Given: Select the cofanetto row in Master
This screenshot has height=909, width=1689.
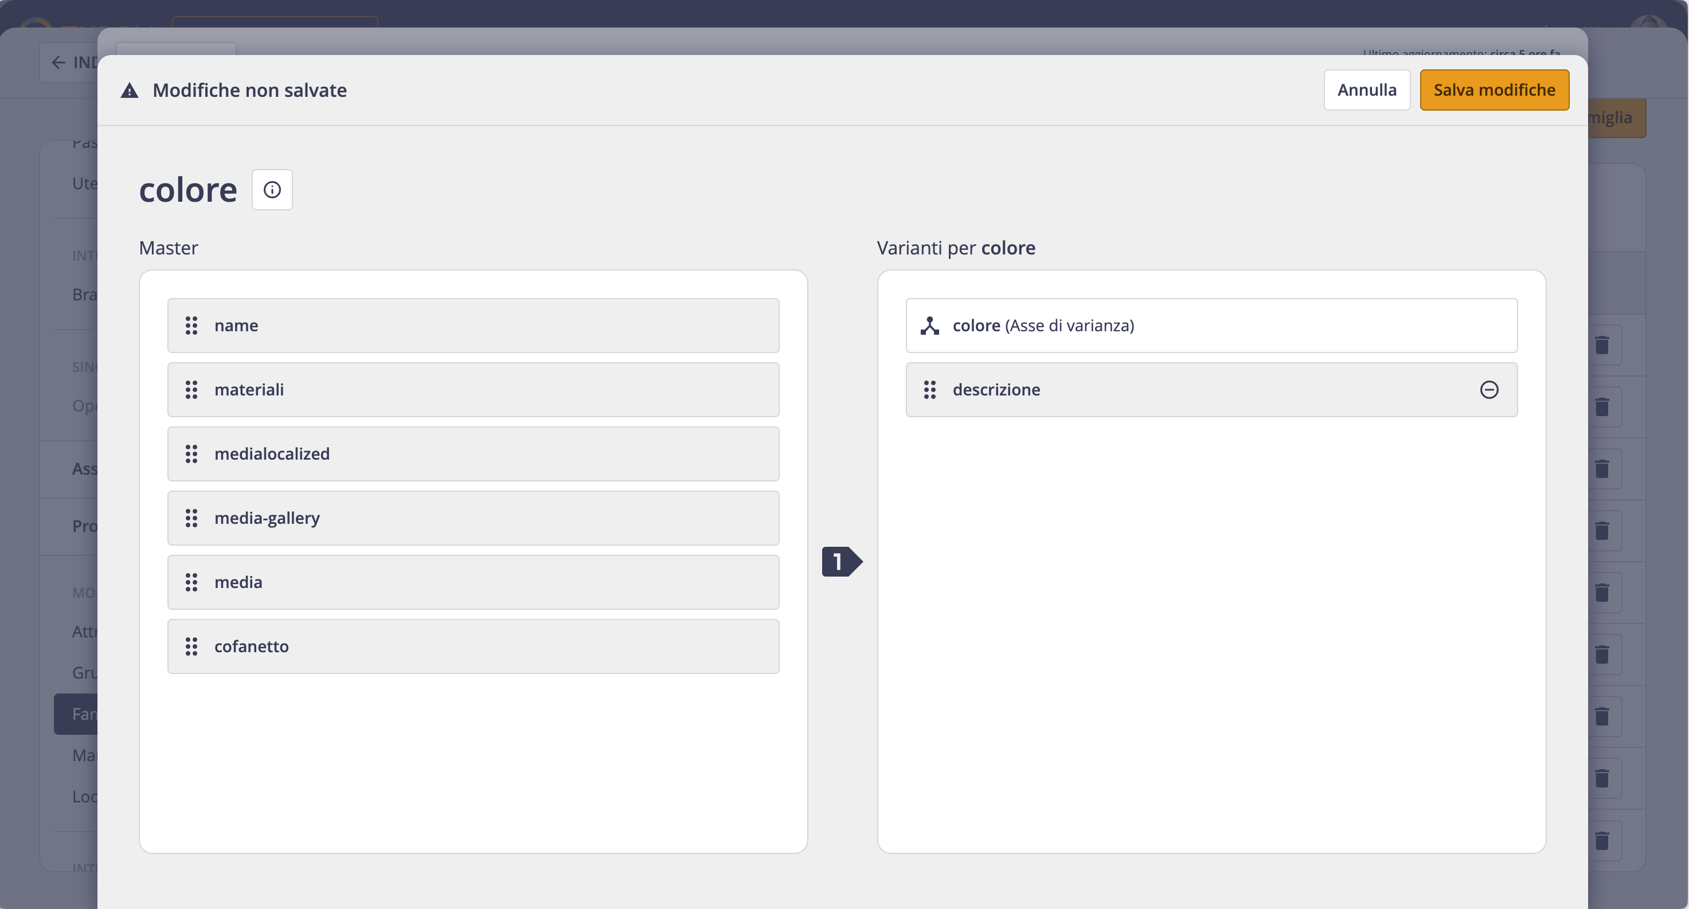Looking at the screenshot, I should point(474,647).
